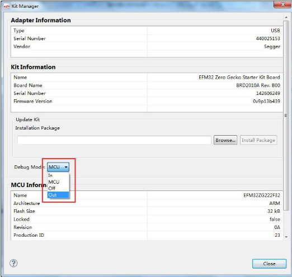Click the Production ID label
This screenshot has height=277, width=292.
[x=29, y=235]
